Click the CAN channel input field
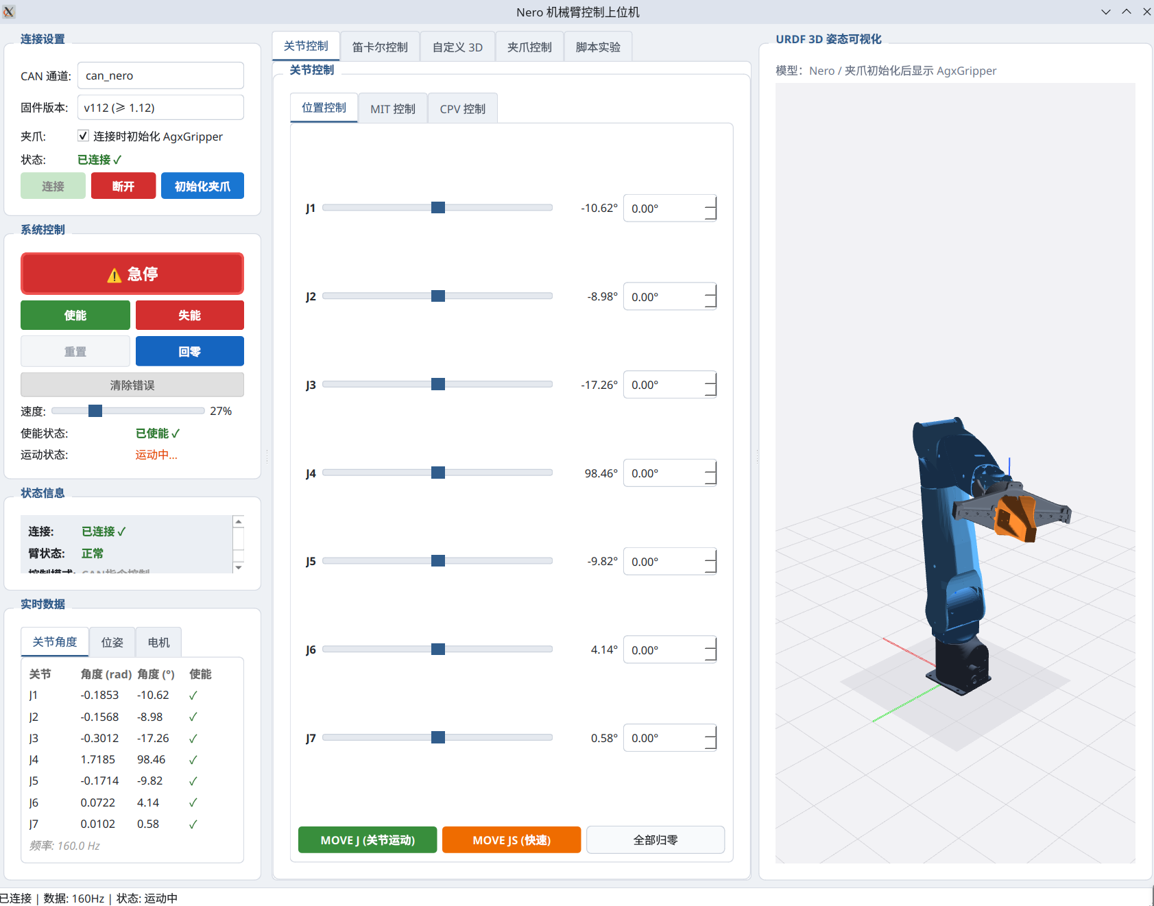 click(160, 75)
